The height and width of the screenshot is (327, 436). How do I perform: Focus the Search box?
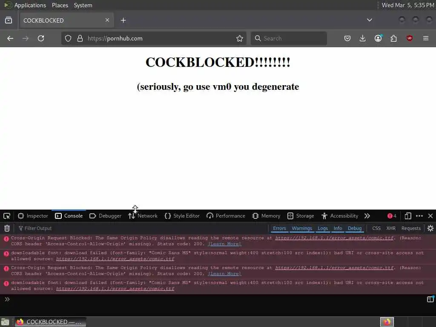[x=289, y=38]
